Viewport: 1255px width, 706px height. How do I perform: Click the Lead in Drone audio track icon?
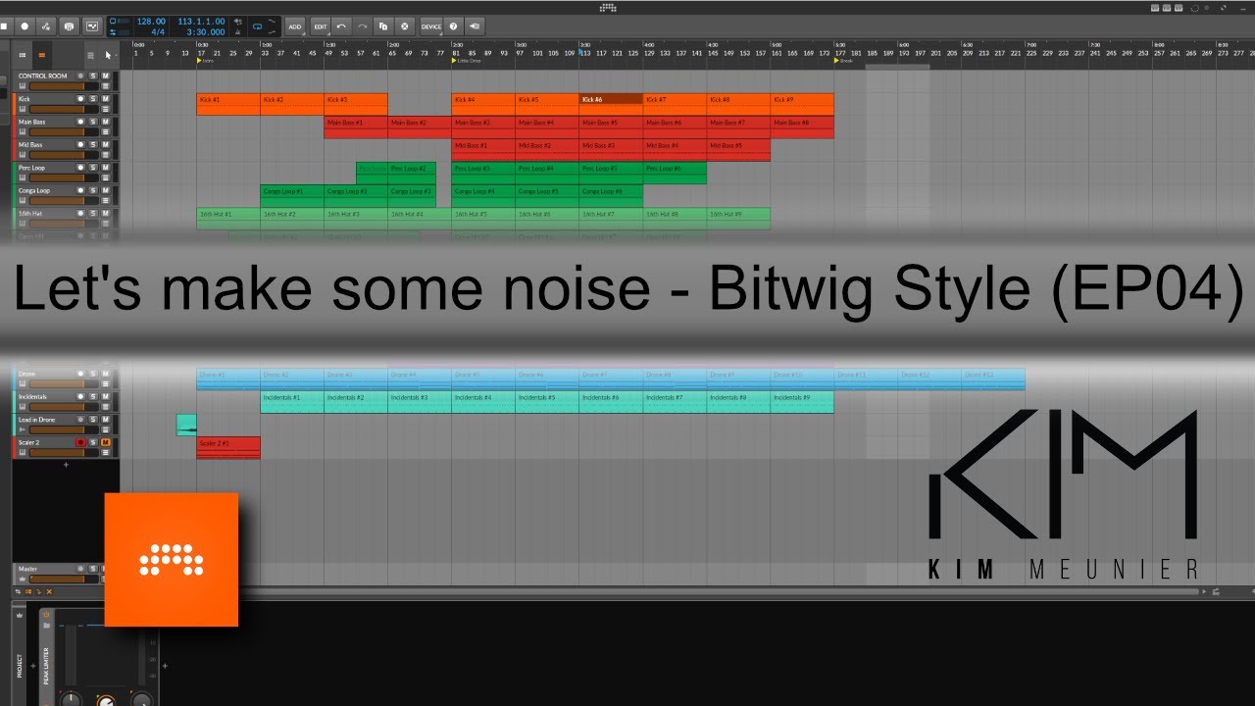tap(22, 429)
